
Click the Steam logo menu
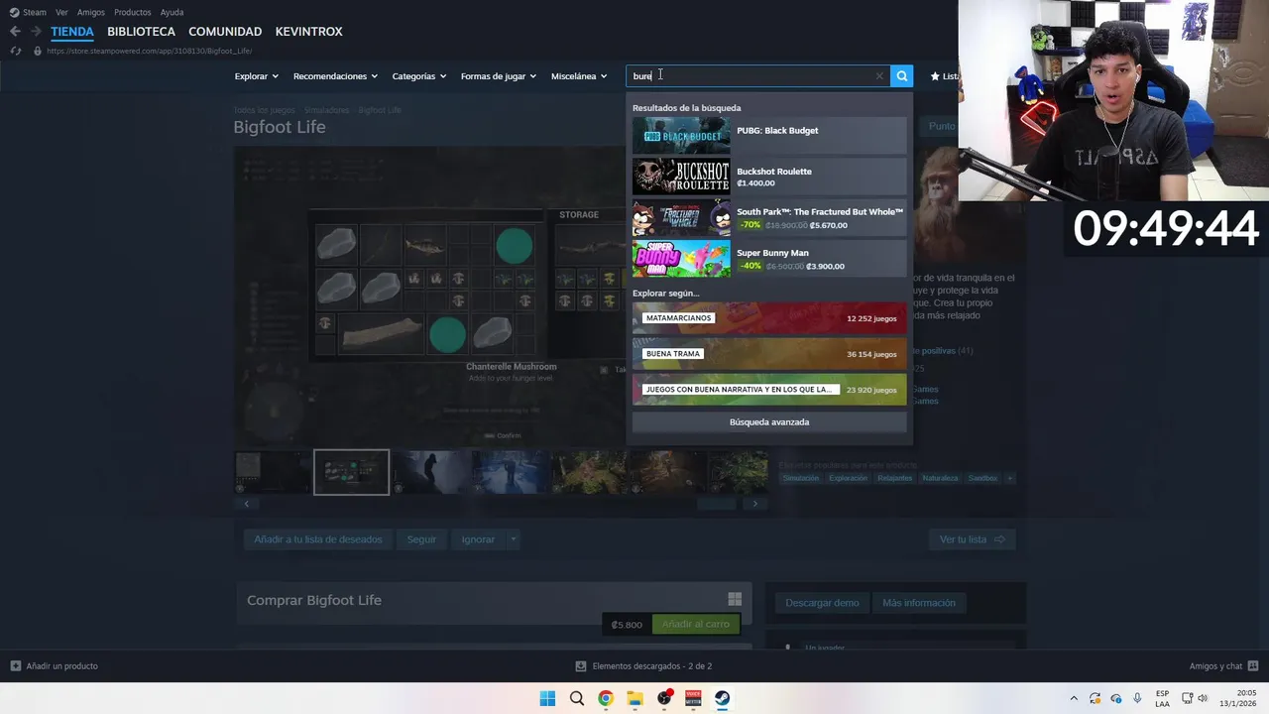click(14, 12)
